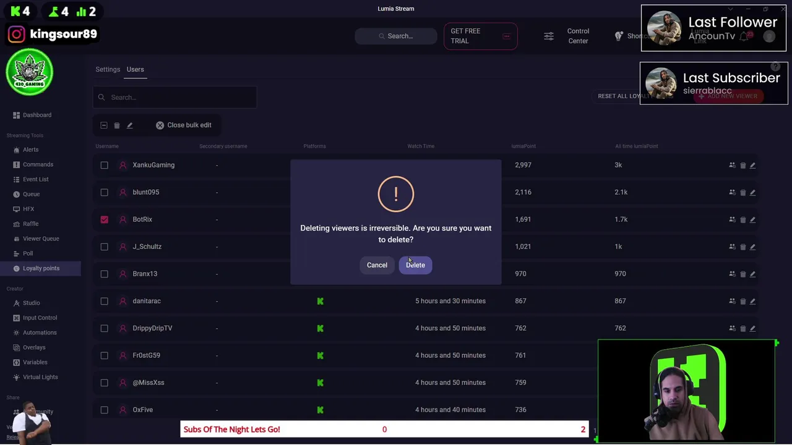Click the edit pencil in XankuGaming row
The width and height of the screenshot is (792, 445).
click(x=753, y=165)
